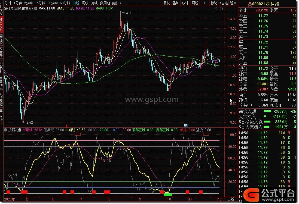
Task: Click the MA20: 11.80 label
Action: coord(85,8)
